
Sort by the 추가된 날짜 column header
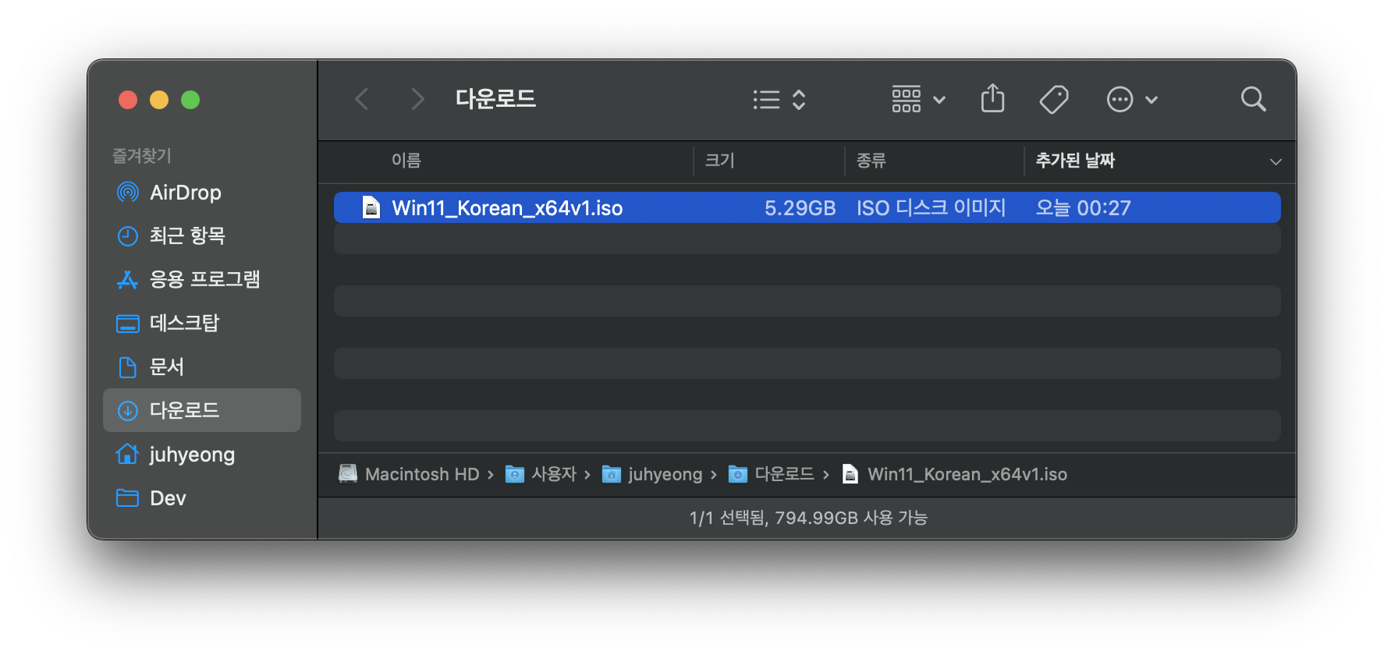1075,161
